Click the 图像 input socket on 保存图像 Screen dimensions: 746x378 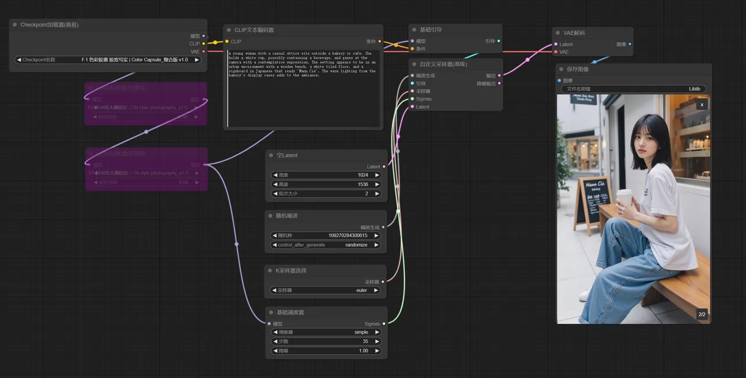click(559, 80)
